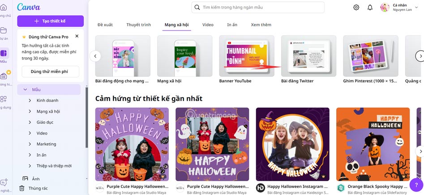Viewport: 424px width, 195px height.
Task: Switch to the Thuyết trình tab
Action: 138,25
